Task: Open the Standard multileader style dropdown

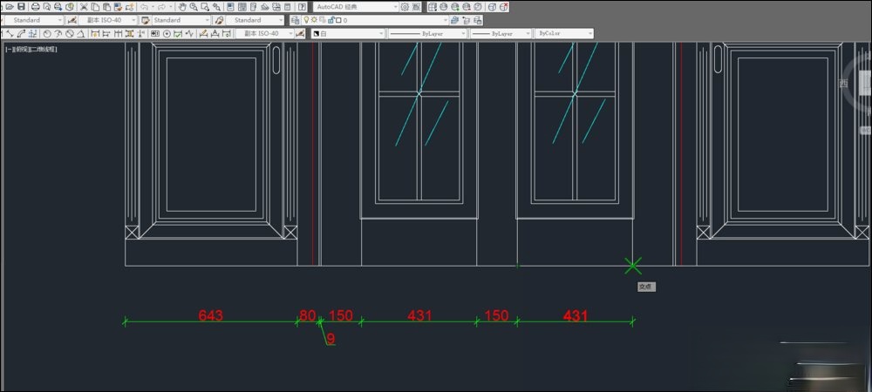Action: click(x=255, y=20)
